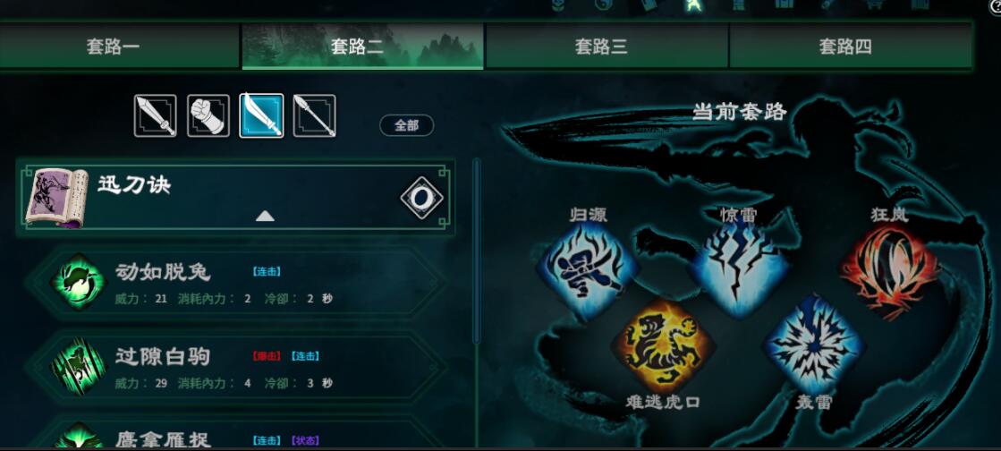The height and width of the screenshot is (451, 1001).
Task: Toggle the ring icon on 迅刀诀
Action: 421,198
